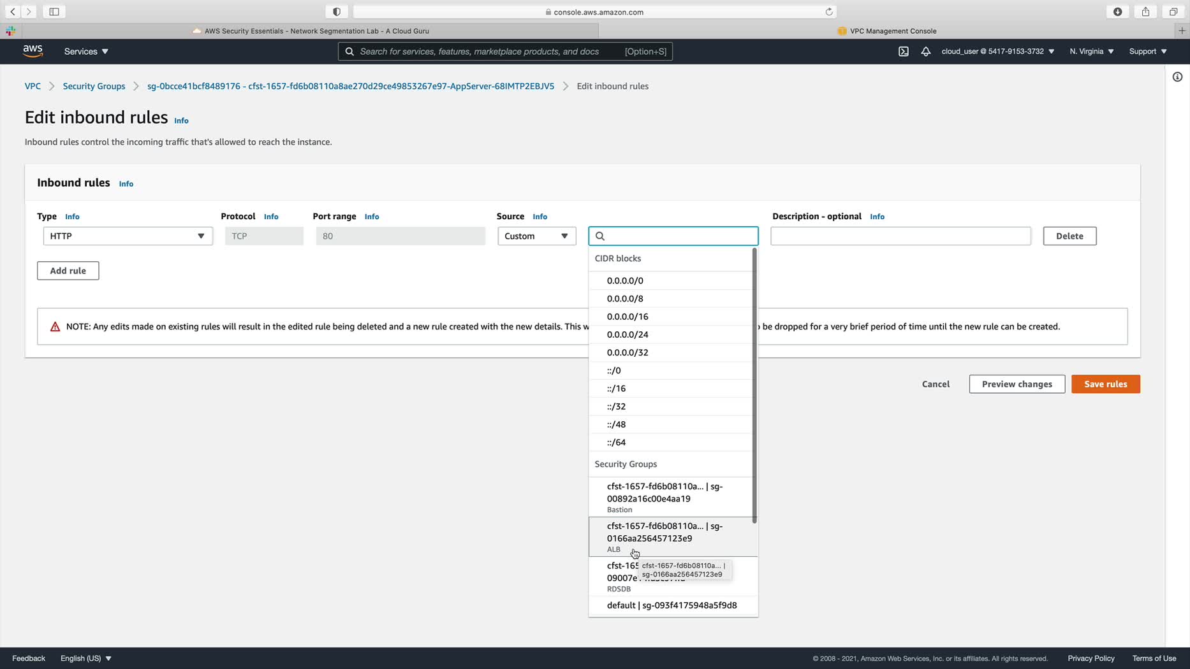Click the privacy shield icon
Image resolution: width=1190 pixels, height=669 pixels.
tap(337, 11)
